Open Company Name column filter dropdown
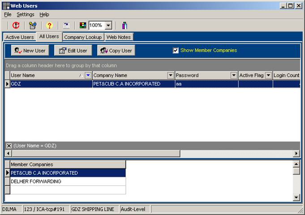The width and height of the screenshot is (305, 215). coord(170,76)
